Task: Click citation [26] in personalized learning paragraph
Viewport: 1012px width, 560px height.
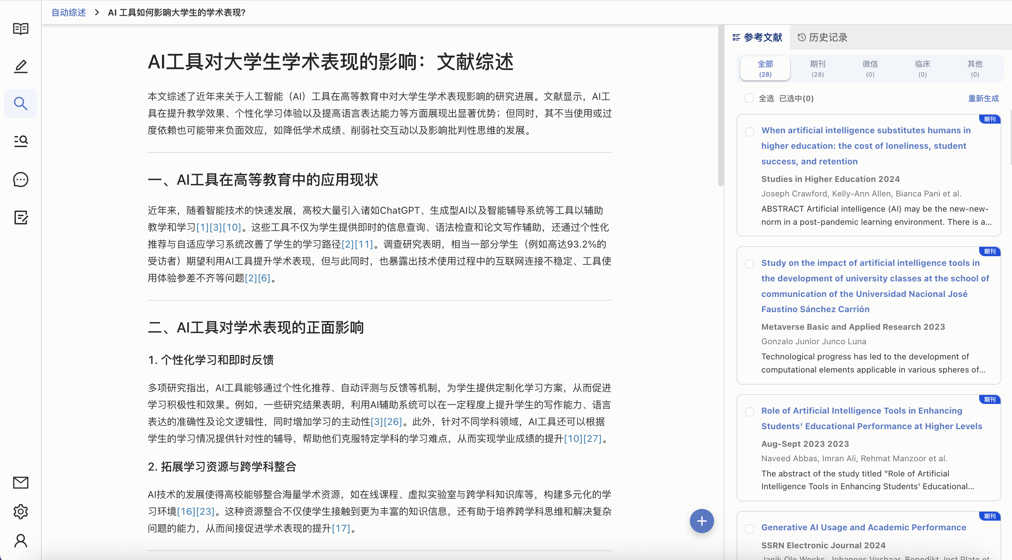Action: (x=393, y=422)
